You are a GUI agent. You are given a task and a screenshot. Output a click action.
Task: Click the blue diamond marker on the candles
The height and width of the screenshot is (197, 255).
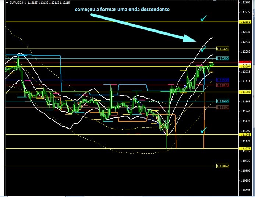[x=185, y=86]
